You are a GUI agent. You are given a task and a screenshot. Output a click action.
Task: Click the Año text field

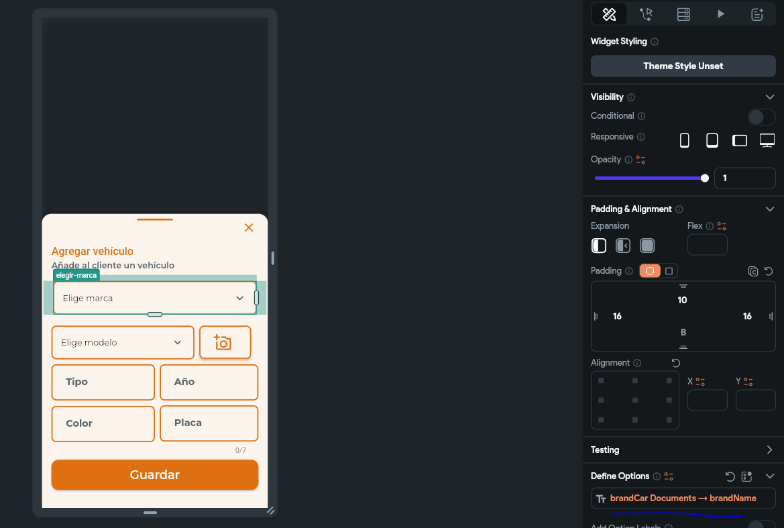[x=209, y=382]
